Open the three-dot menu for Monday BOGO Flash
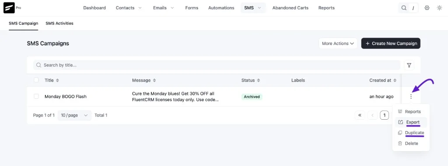Image resolution: width=448 pixels, height=166 pixels. pyautogui.click(x=411, y=97)
